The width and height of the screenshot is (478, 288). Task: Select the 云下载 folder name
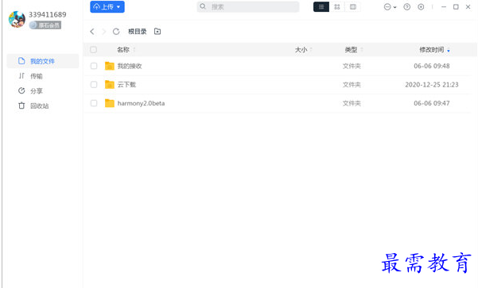[x=126, y=85]
